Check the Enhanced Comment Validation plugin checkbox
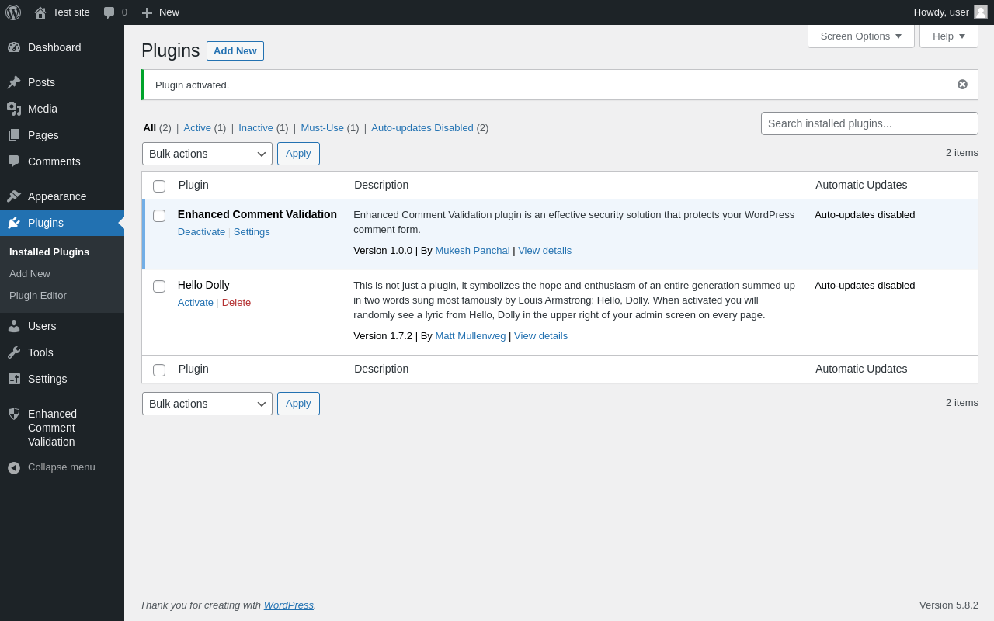This screenshot has height=621, width=994. tap(159, 216)
